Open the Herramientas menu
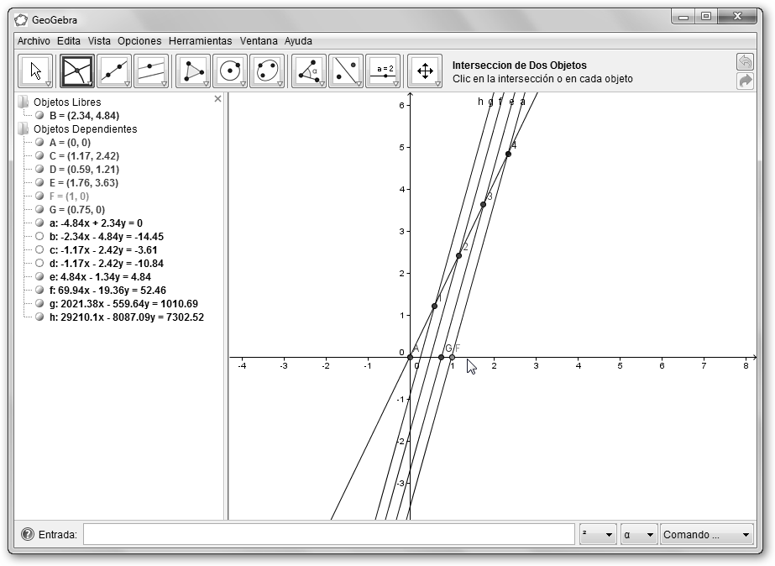Viewport: 775px width, 566px height. pyautogui.click(x=200, y=40)
